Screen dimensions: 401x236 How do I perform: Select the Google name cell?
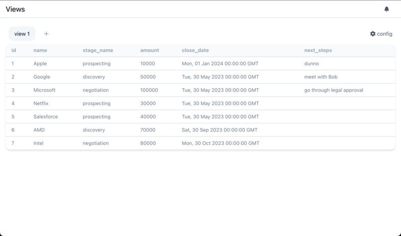click(42, 77)
